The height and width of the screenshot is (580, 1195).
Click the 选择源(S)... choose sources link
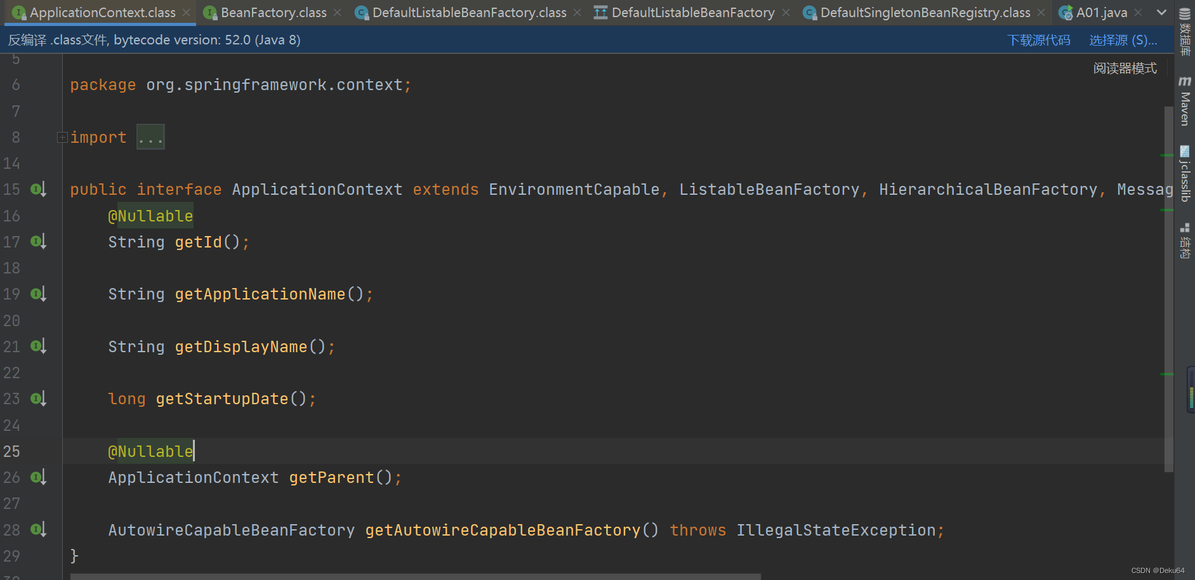pos(1123,39)
